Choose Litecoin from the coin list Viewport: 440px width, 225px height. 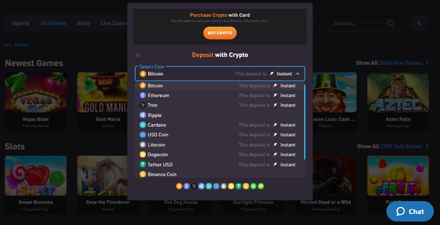click(x=220, y=145)
